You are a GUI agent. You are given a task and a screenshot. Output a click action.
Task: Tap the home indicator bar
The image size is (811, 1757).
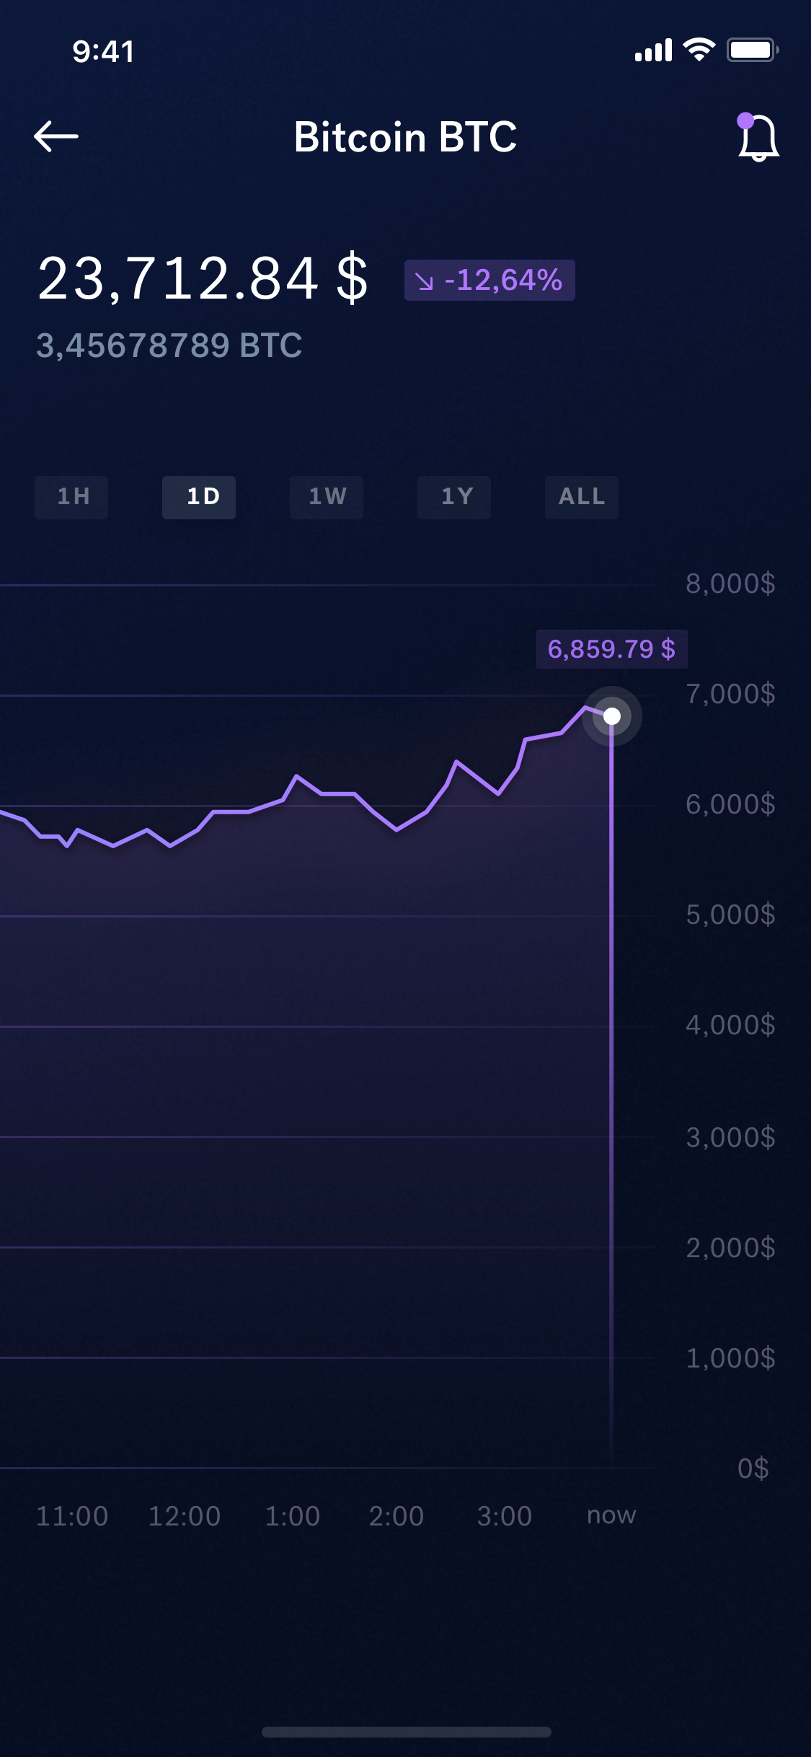click(x=406, y=1732)
